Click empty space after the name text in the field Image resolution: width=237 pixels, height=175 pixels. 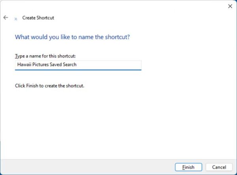point(109,65)
